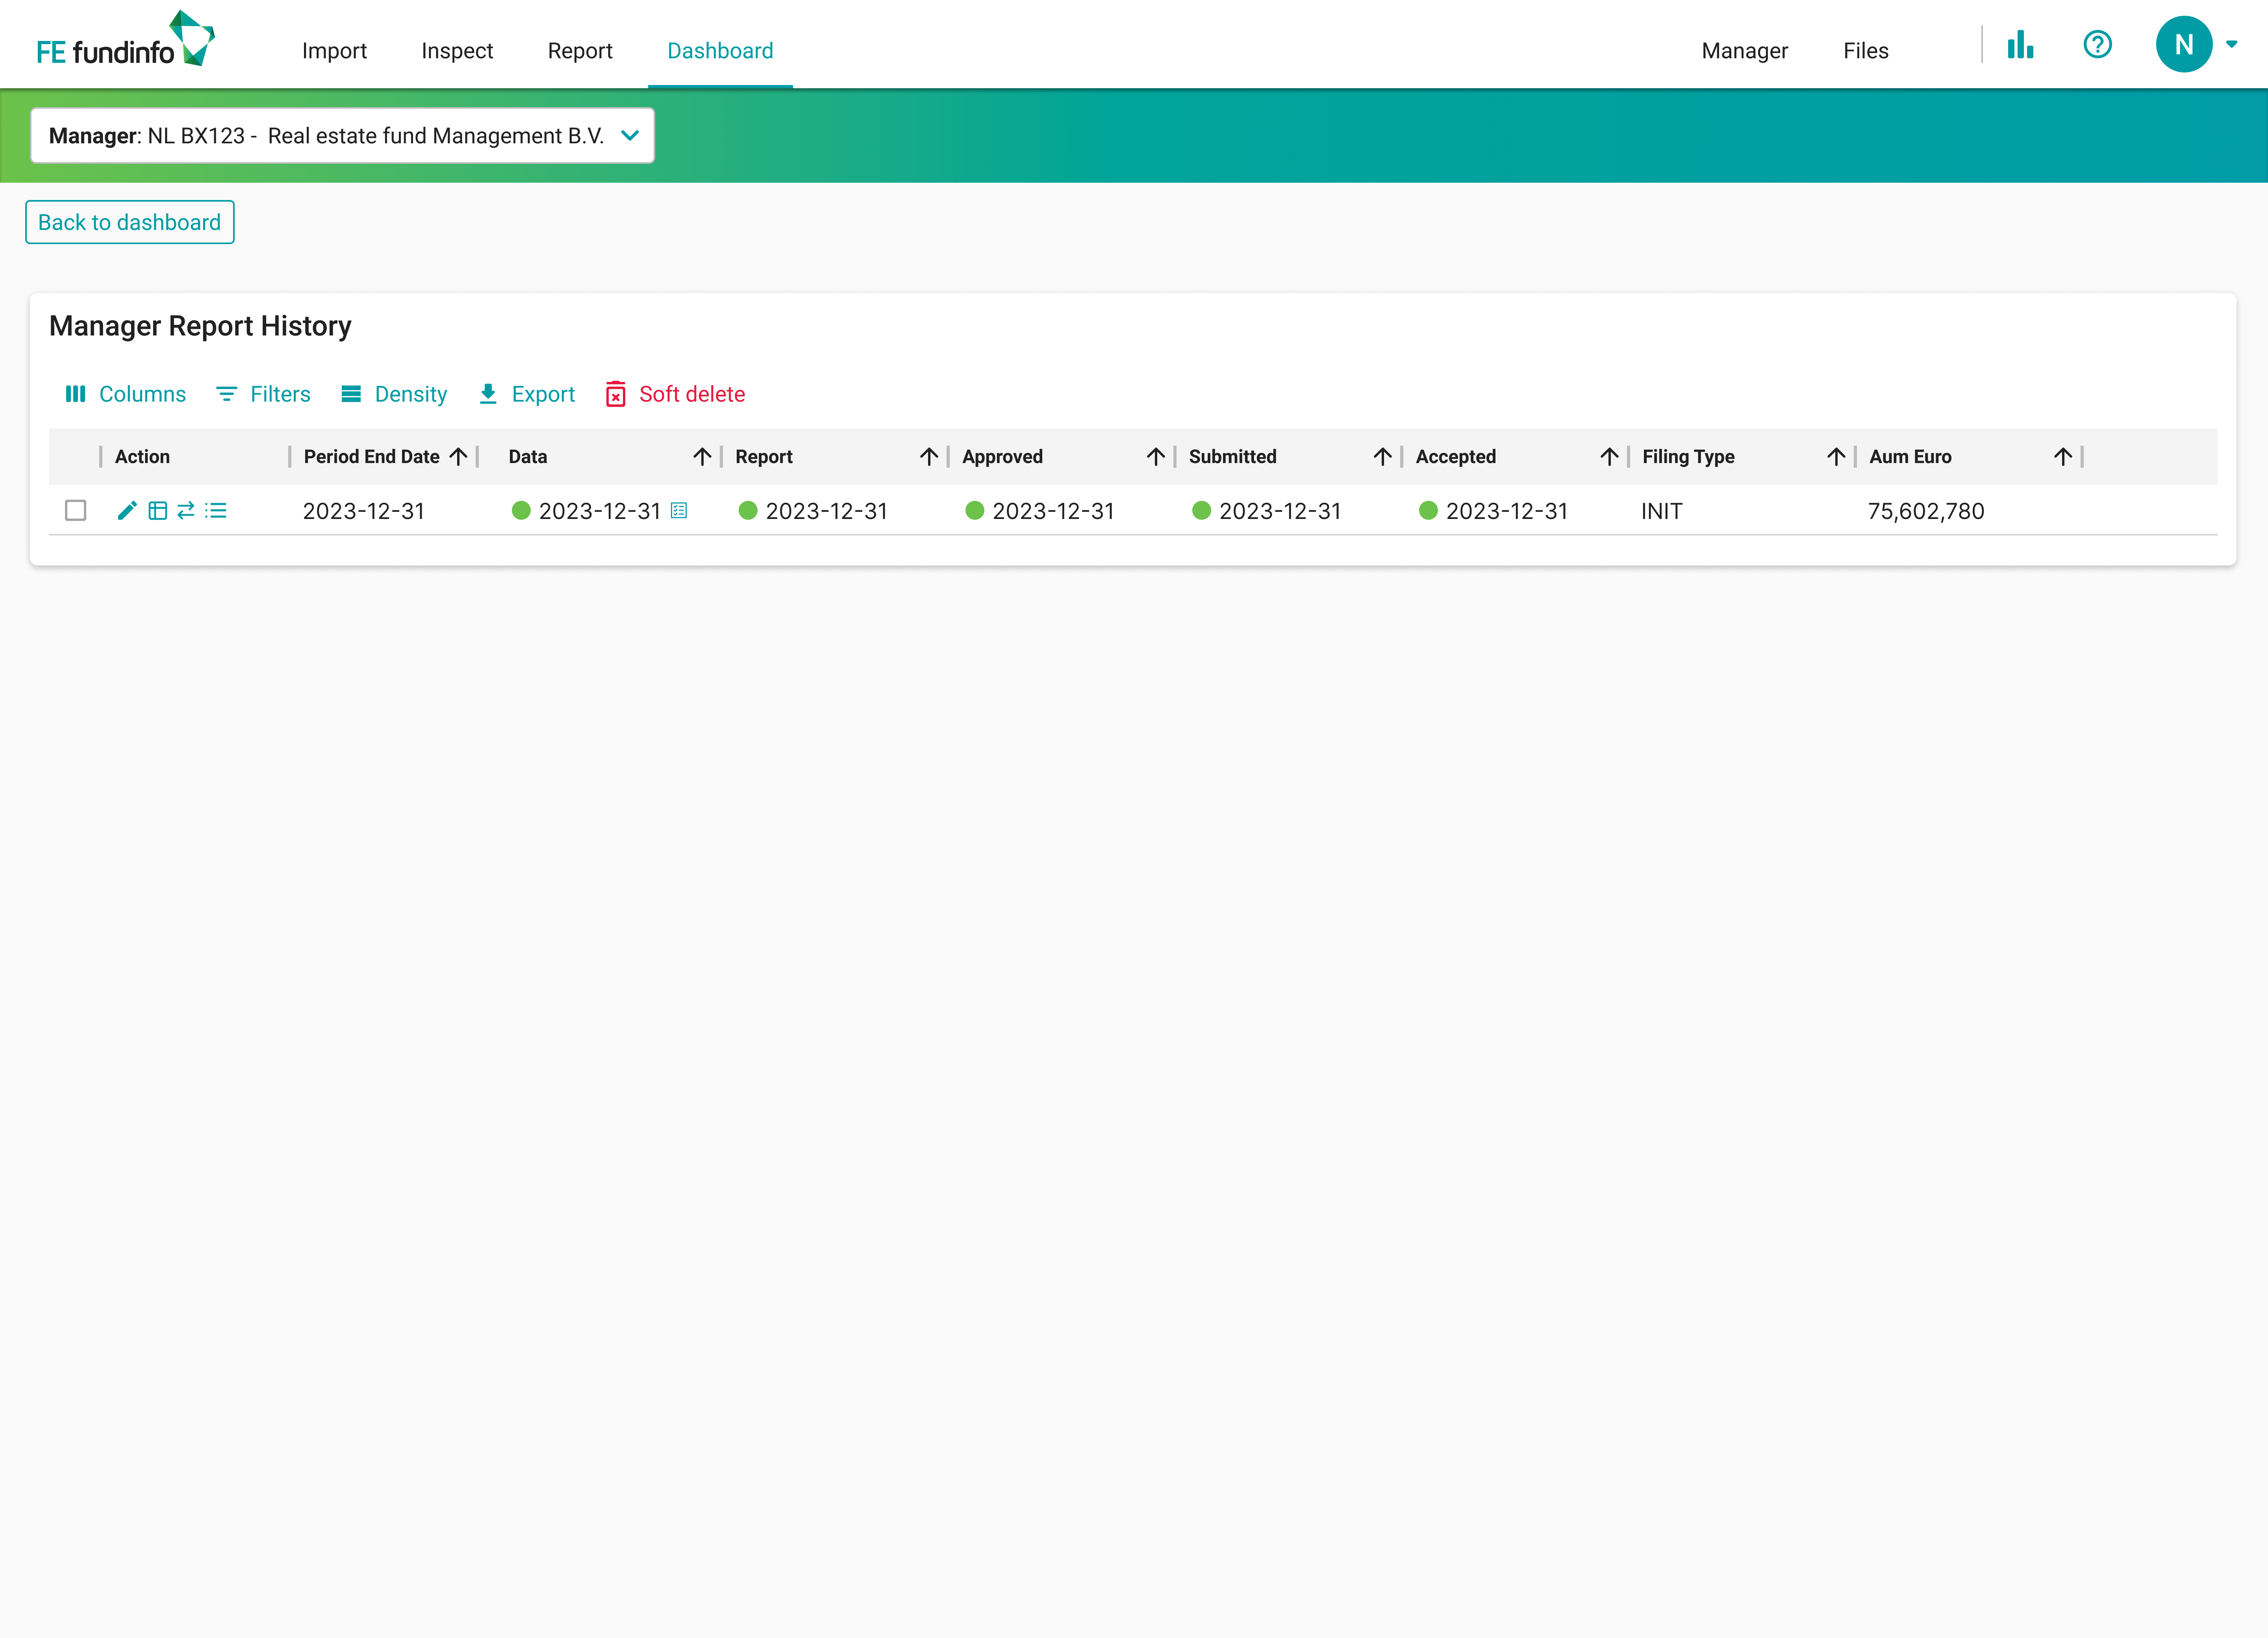Sort the Report column arrow
This screenshot has width=2268, height=1638.
click(929, 457)
